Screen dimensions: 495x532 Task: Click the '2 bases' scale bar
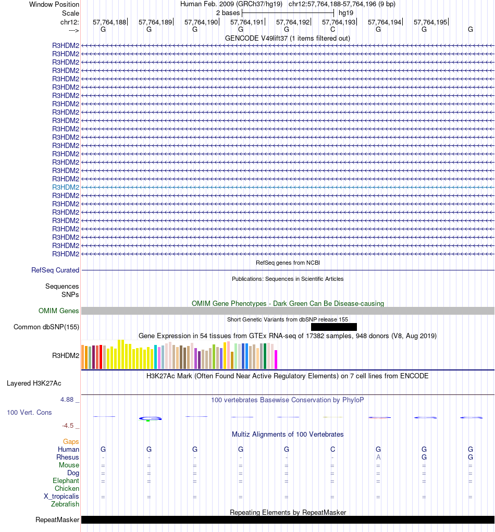pyautogui.click(x=288, y=13)
